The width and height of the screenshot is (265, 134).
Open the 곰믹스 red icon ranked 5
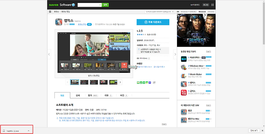(184, 93)
